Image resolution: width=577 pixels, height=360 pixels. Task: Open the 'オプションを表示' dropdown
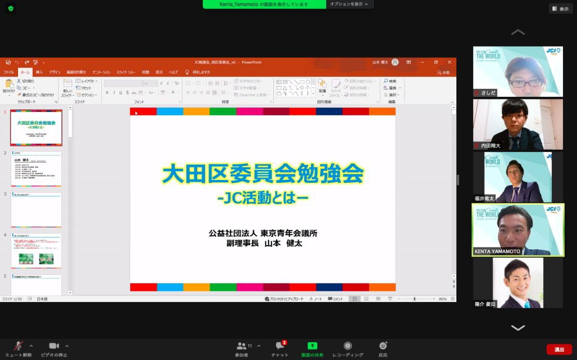click(x=349, y=4)
